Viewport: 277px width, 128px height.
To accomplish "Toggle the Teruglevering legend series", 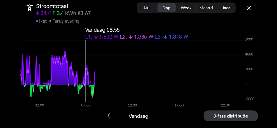I will click(64, 21).
